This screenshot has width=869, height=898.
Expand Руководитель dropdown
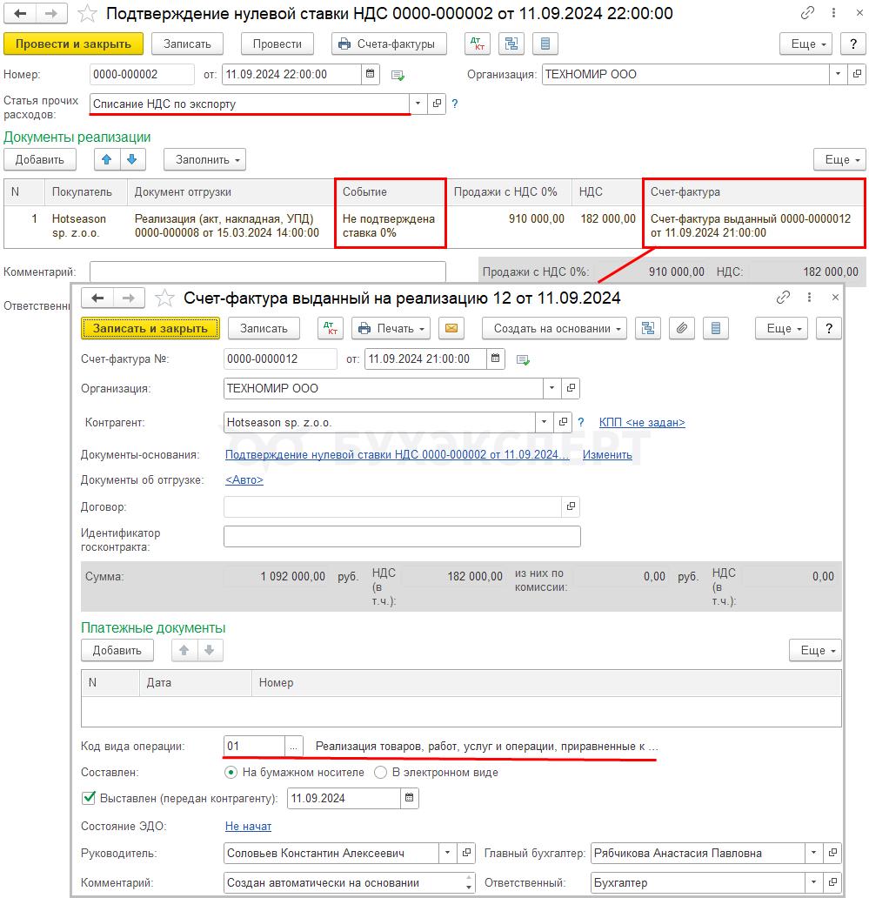(447, 853)
